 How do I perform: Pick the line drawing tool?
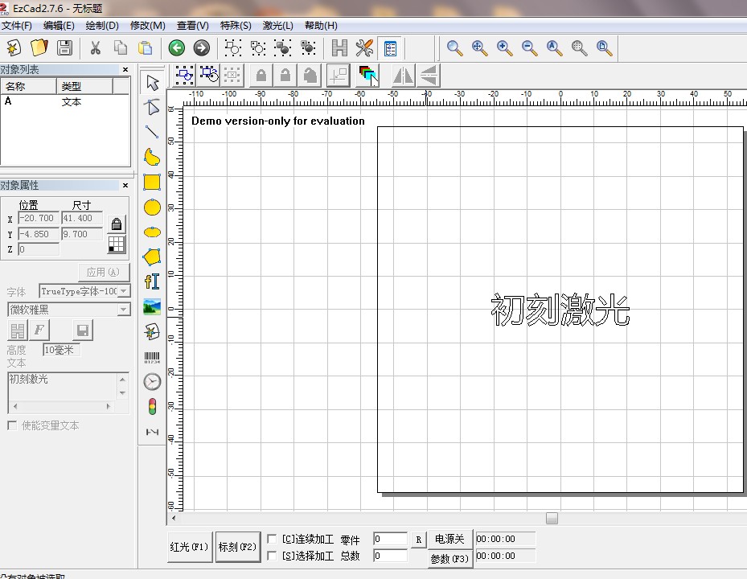coord(152,132)
